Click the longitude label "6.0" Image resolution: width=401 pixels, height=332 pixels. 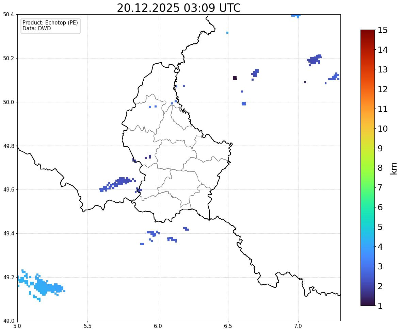(158, 326)
